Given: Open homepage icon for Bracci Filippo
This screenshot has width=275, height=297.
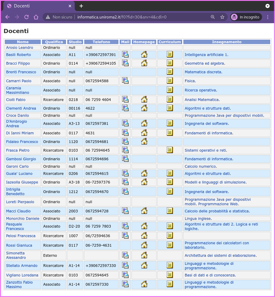Looking at the screenshot, I should [144, 63].
